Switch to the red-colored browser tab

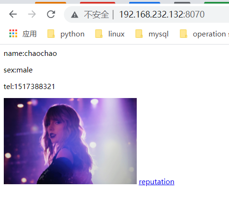(x=97, y=3)
